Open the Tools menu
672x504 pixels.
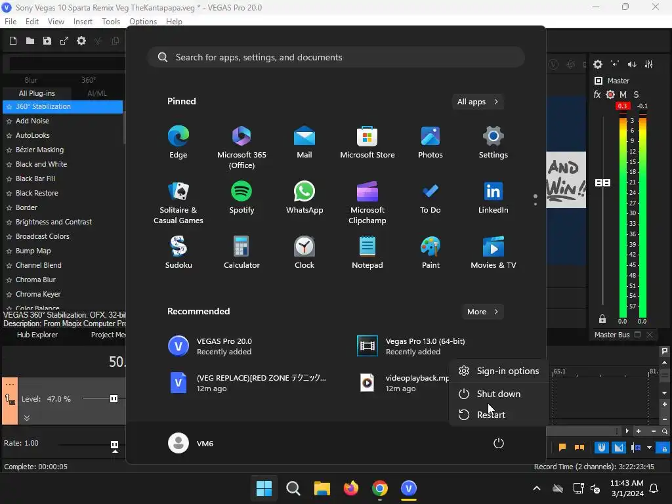[x=110, y=22]
